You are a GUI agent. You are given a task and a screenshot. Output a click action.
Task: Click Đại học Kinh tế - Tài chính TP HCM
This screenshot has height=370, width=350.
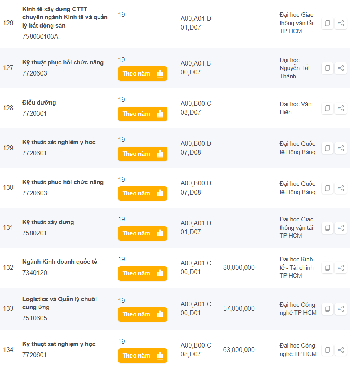pyautogui.click(x=297, y=267)
